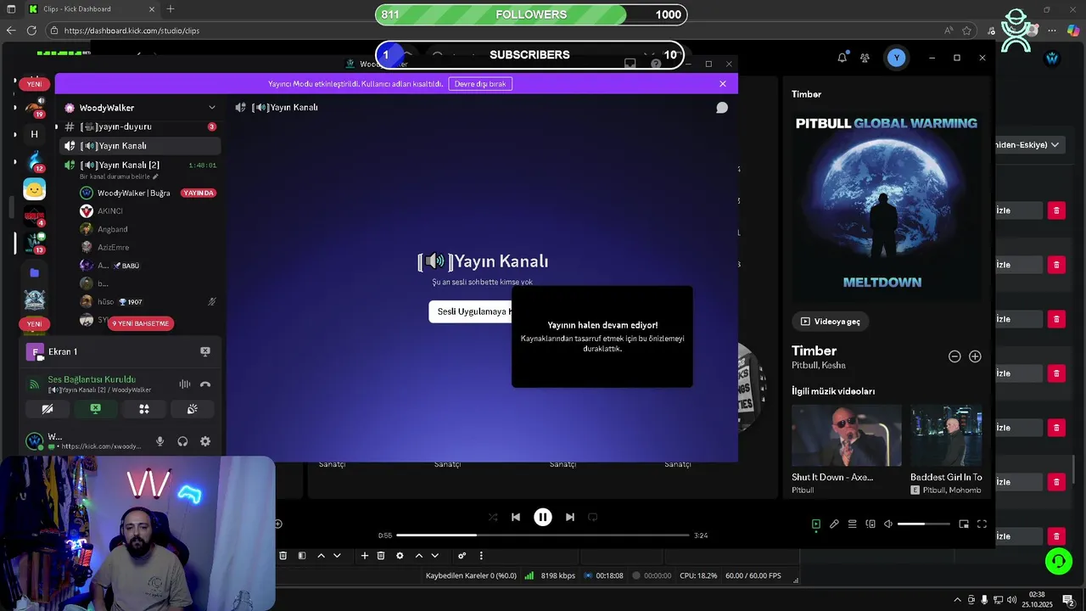Screen dimensions: 1086x611
Task: Open the Discord server folder icon
Action: tap(35, 273)
